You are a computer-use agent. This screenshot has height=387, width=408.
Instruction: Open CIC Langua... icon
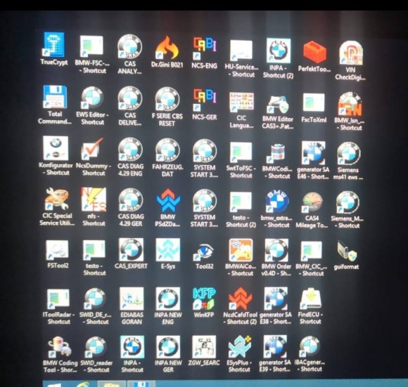(241, 103)
